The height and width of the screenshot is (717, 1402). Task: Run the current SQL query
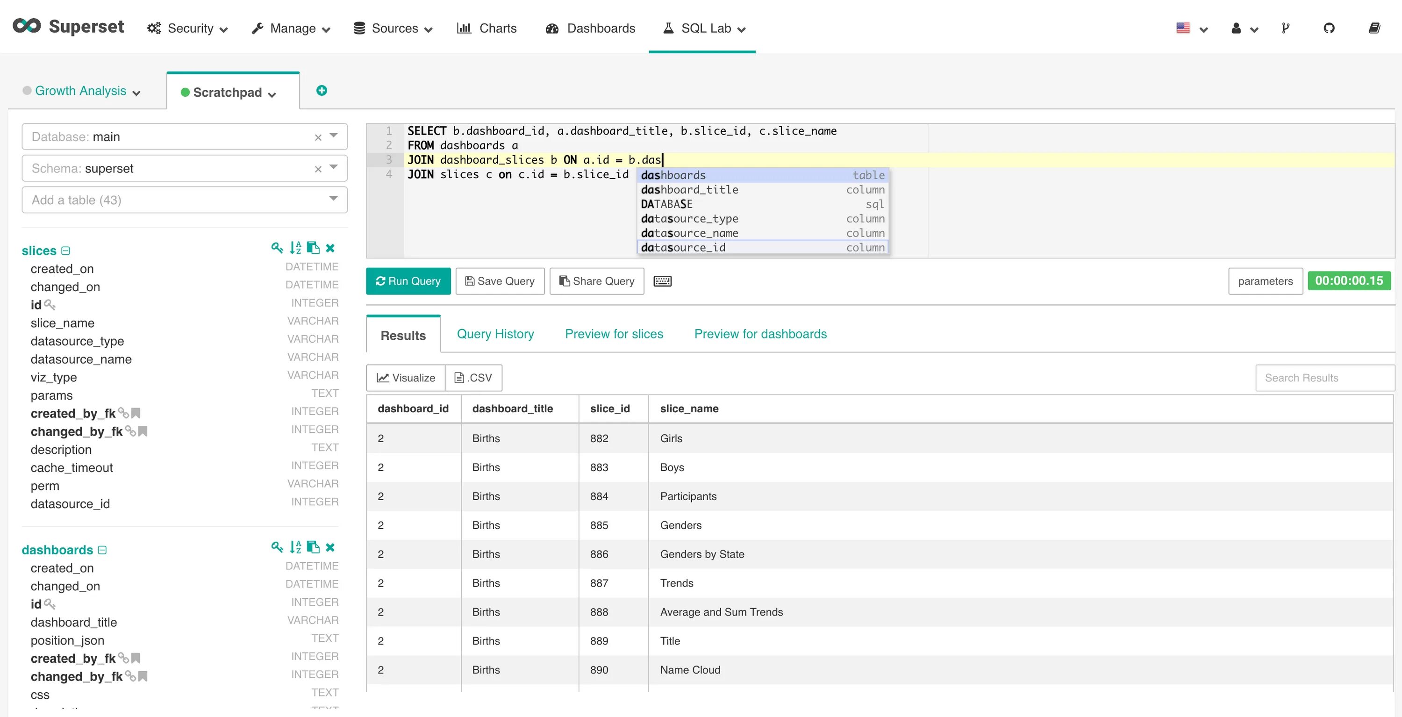[x=408, y=281]
